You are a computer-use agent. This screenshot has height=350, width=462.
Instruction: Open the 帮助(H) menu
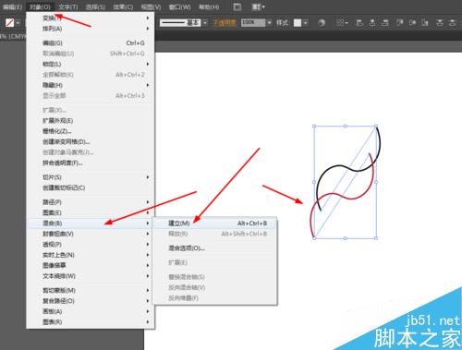click(209, 6)
